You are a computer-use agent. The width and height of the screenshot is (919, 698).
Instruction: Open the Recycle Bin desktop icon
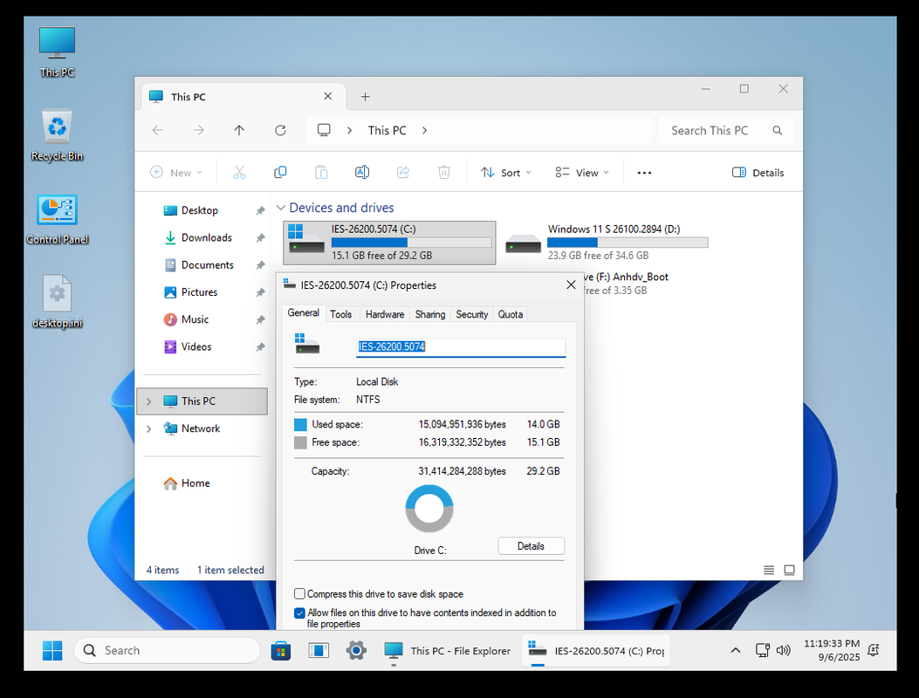(57, 135)
